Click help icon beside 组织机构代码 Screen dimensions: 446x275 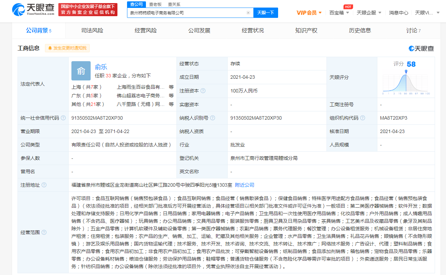363,118
